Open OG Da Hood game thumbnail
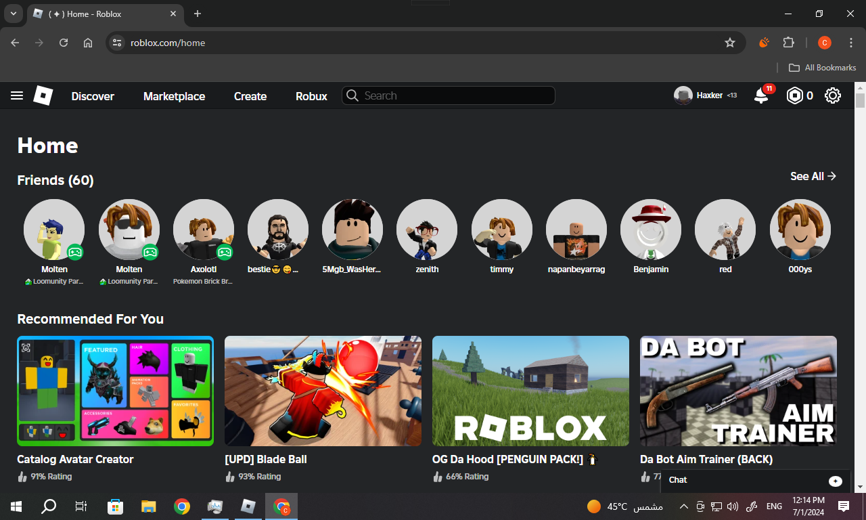The image size is (866, 520). tap(530, 391)
